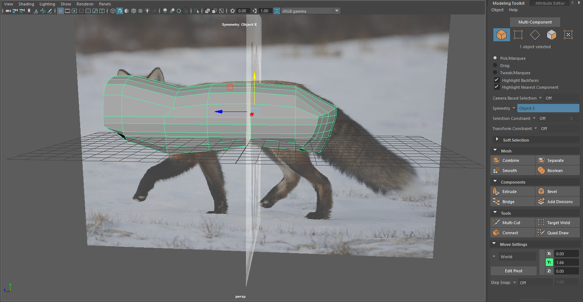Open the Step Snap dropdown
This screenshot has height=302, width=583.
click(x=514, y=282)
